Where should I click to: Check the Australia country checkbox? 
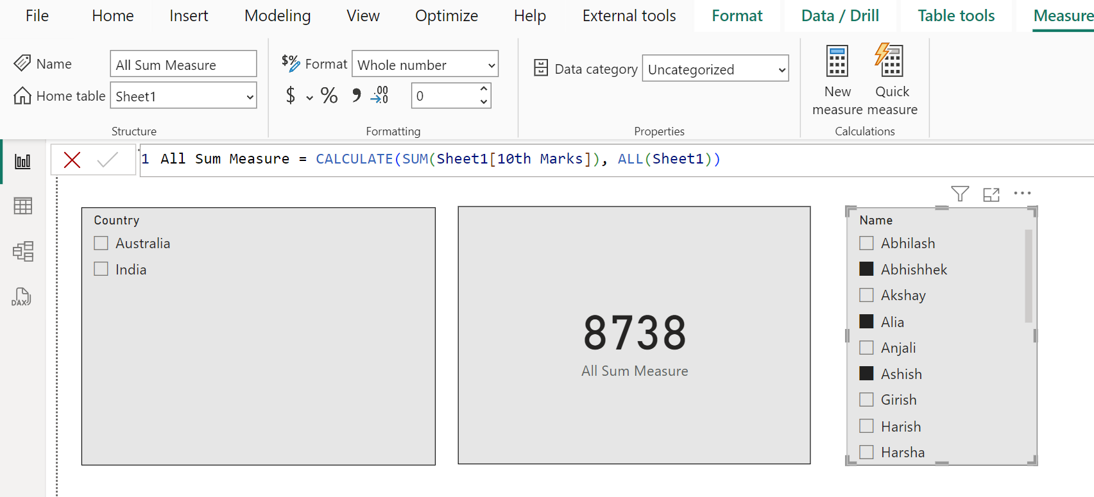coord(101,243)
